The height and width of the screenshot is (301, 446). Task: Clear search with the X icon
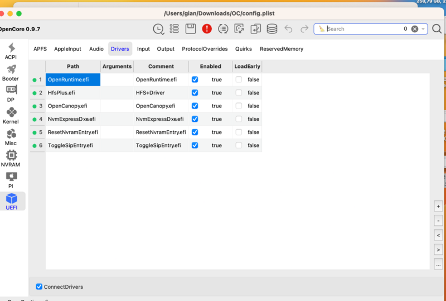coord(415,29)
